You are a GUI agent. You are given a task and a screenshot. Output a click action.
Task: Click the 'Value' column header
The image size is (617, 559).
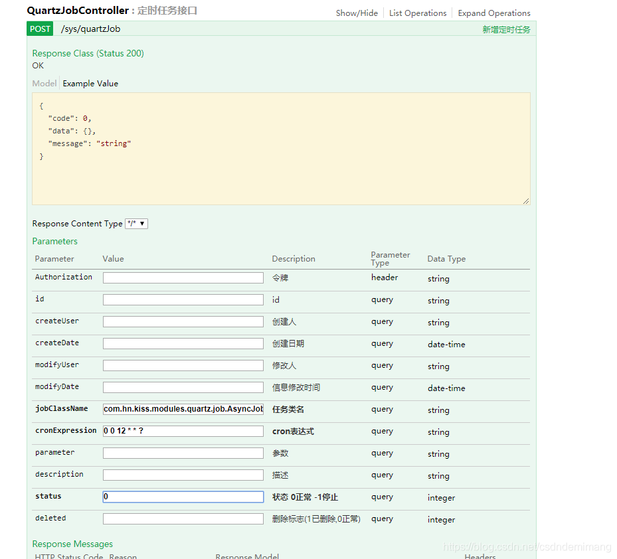tap(113, 259)
